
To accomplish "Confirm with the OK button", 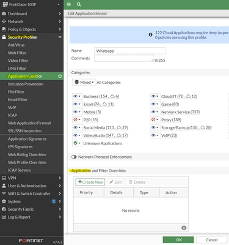I will [178, 240].
